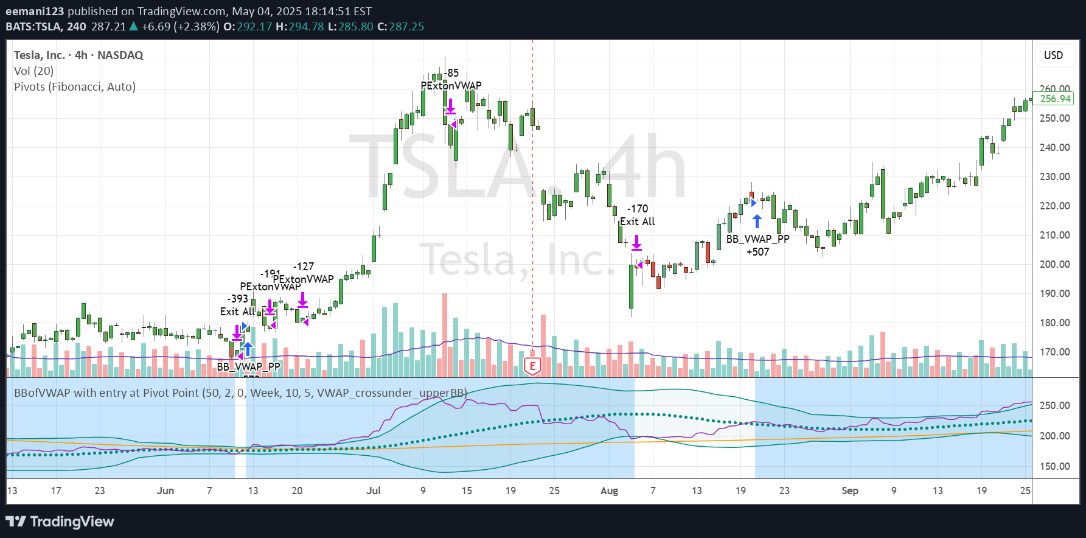The height and width of the screenshot is (538, 1086).
Task: Click the +6.69 (+2.38%) change value
Action: pyautogui.click(x=180, y=27)
